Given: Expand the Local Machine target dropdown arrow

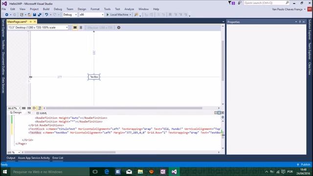Looking at the screenshot, I should [x=130, y=15].
